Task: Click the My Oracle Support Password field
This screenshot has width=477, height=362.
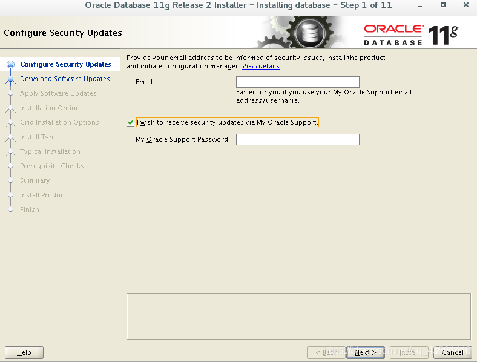Action: coord(297,140)
